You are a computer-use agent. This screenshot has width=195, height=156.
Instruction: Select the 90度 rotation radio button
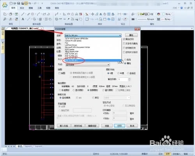(x=119, y=73)
